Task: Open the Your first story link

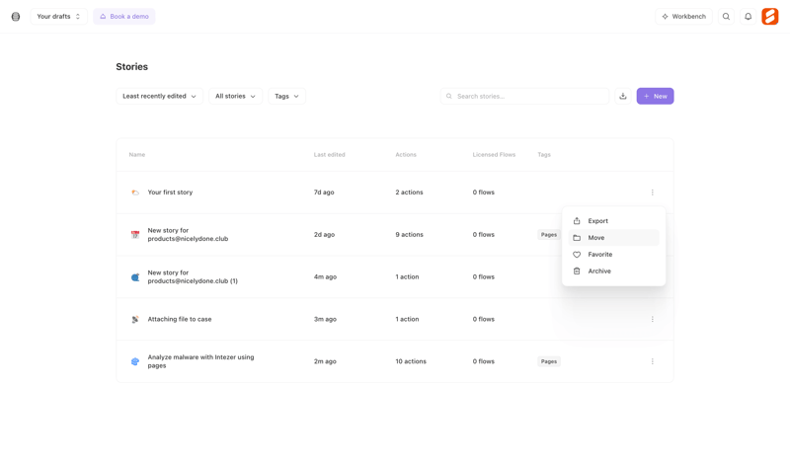Action: [170, 193]
